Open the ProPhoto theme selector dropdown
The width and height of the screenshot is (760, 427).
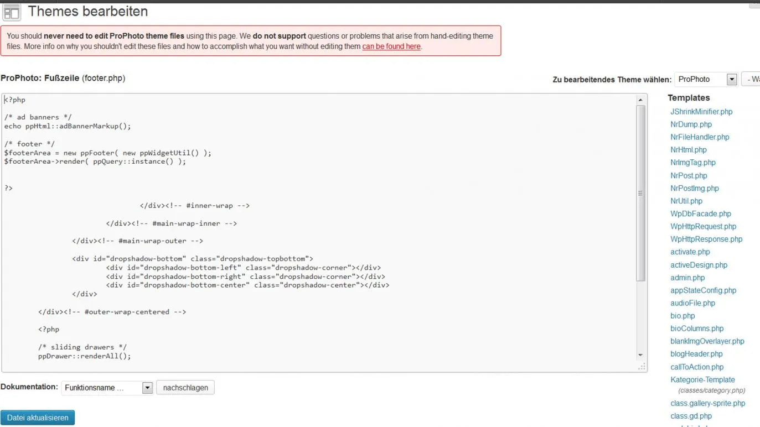click(706, 79)
